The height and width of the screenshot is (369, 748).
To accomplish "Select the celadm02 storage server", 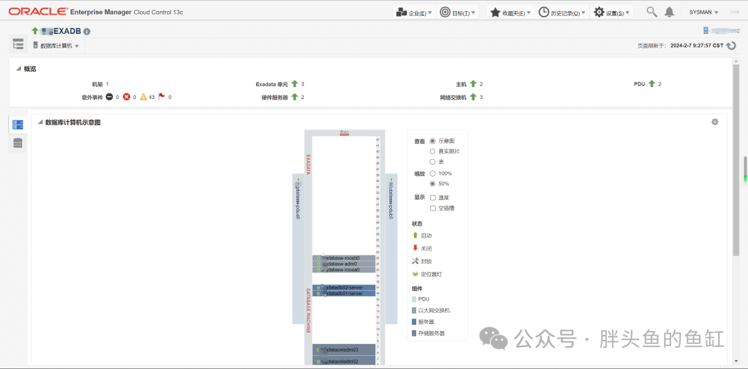I will click(344, 361).
